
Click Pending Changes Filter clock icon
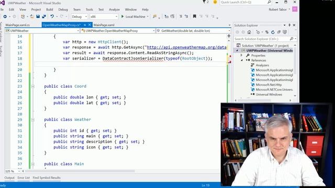[258, 32]
